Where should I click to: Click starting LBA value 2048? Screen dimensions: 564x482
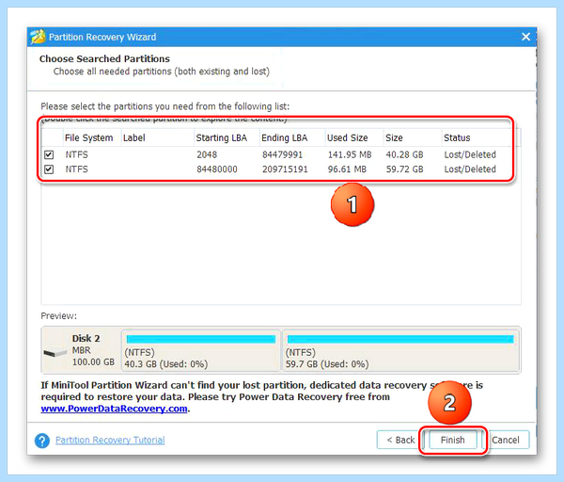(x=207, y=155)
